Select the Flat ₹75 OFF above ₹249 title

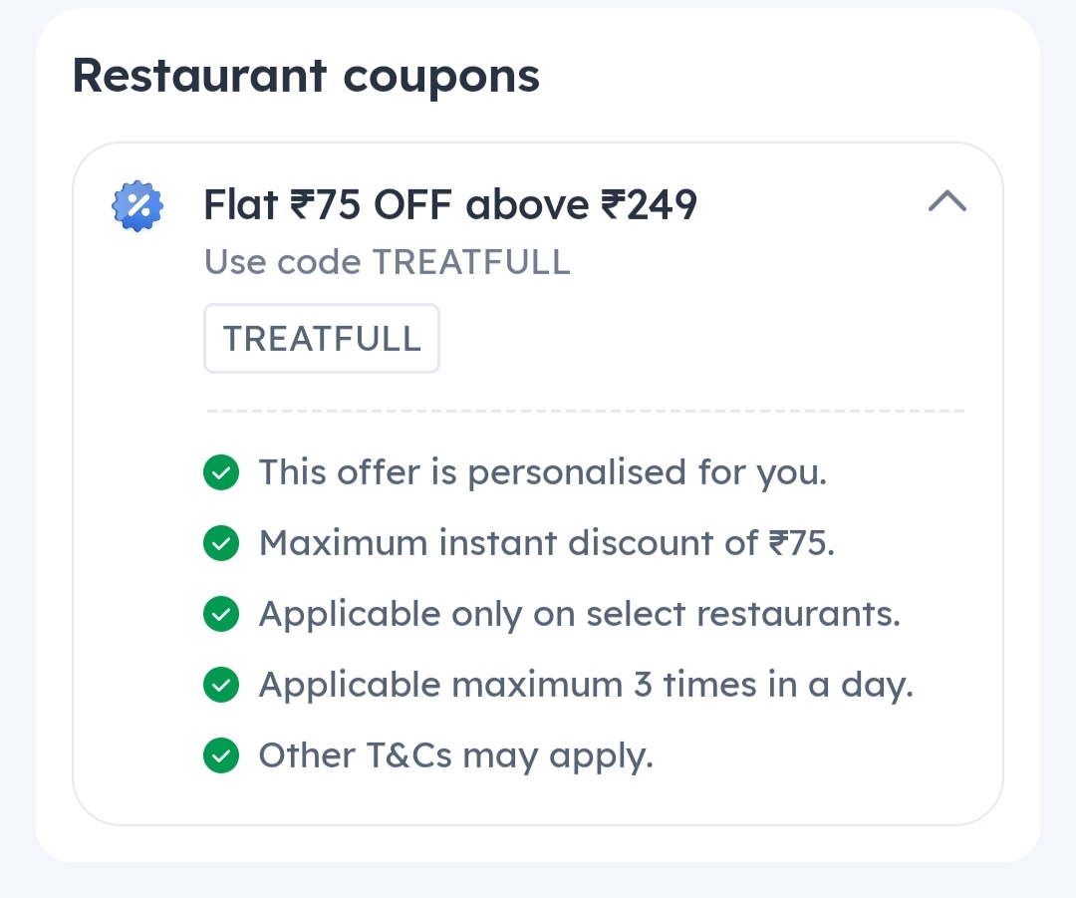click(x=450, y=204)
